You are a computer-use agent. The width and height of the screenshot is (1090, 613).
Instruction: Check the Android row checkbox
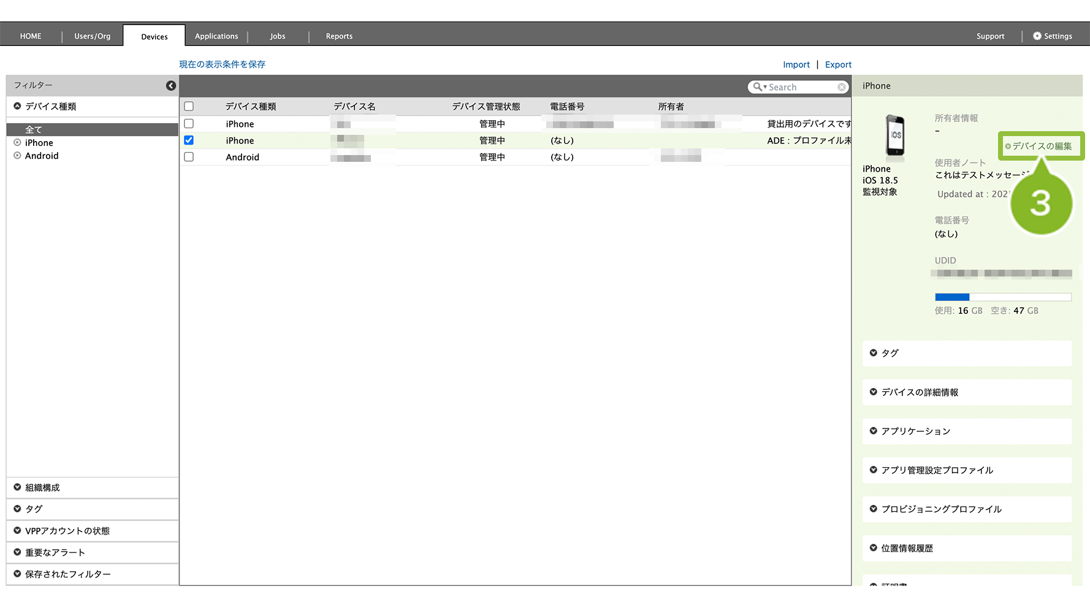189,157
